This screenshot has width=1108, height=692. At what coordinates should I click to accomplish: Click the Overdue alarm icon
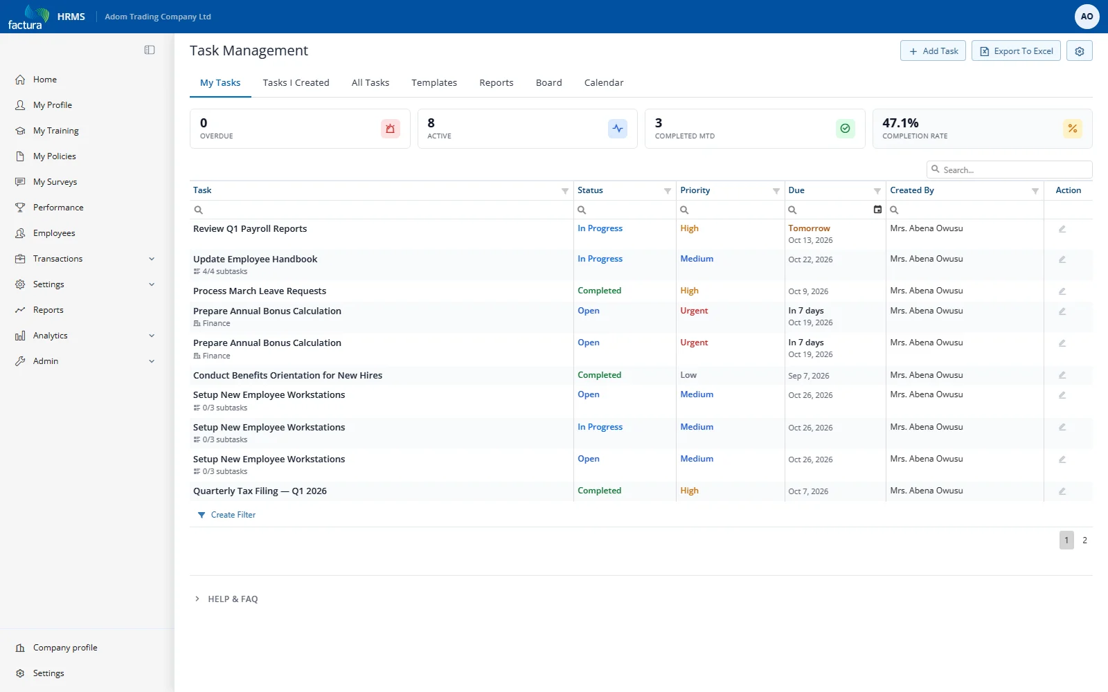click(x=391, y=129)
